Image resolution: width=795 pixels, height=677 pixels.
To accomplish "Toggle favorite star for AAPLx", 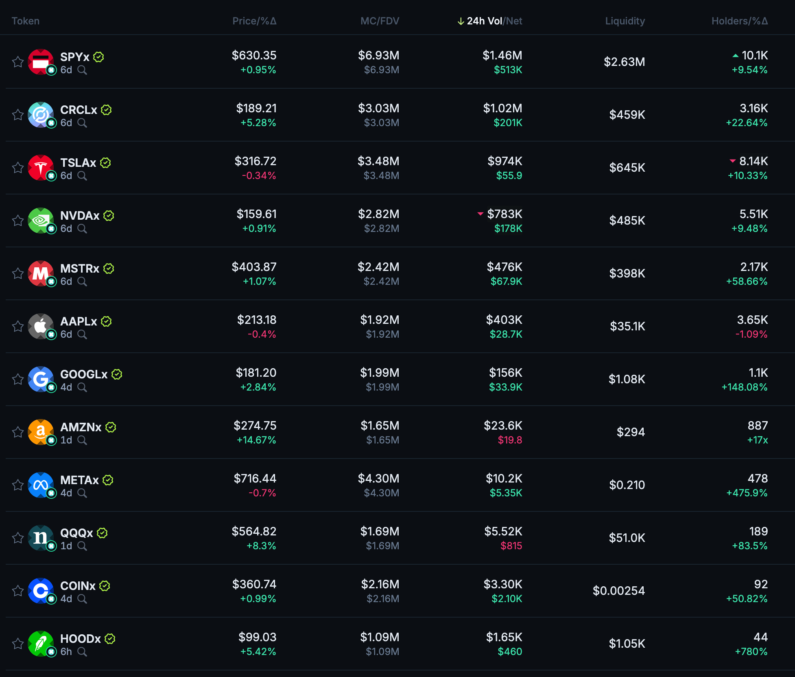I will (17, 326).
